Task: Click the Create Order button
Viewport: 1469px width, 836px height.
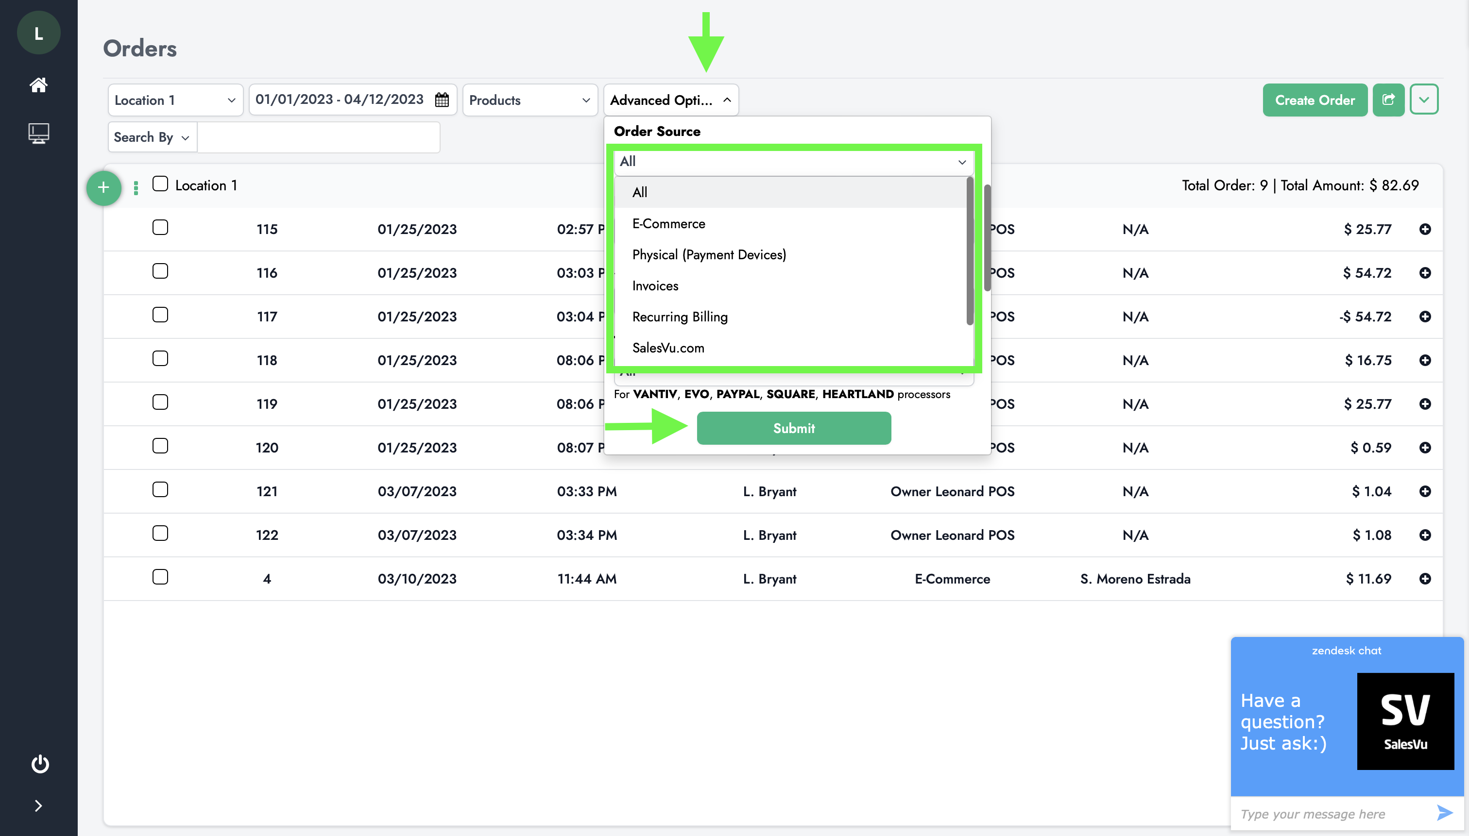Action: tap(1315, 100)
